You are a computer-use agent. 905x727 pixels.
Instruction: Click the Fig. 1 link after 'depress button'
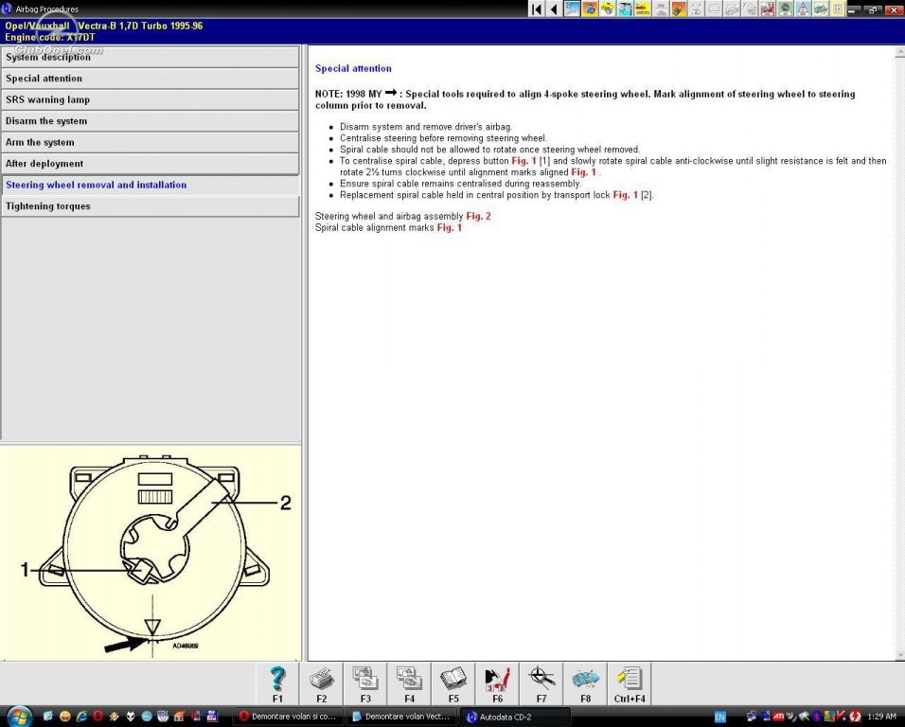[524, 161]
